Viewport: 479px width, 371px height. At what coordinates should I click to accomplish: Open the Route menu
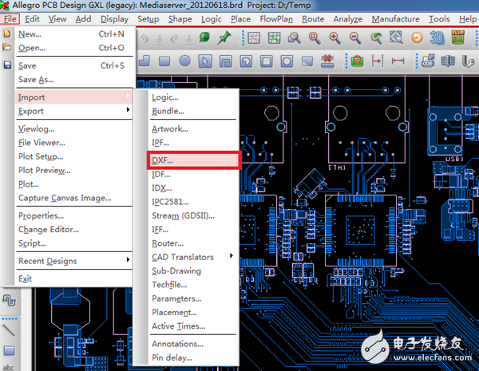point(313,18)
